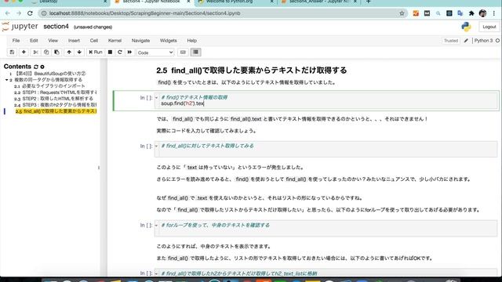Viewport: 502px width, 282px height.
Task: Open a new browser tab with plus
Action: (x=368, y=2)
